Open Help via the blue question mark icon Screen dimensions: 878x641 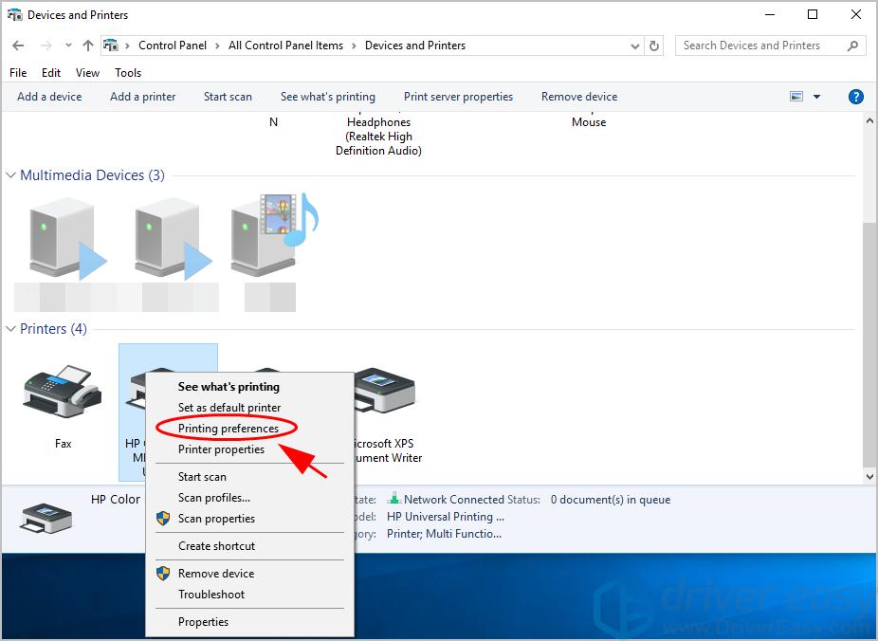coord(855,96)
